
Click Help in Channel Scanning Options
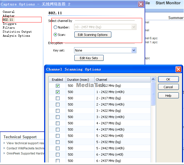point(168,96)
